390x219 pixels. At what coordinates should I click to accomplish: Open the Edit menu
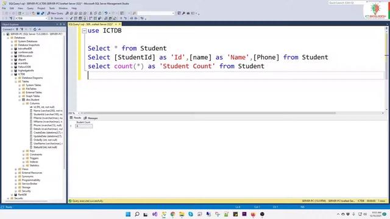(12, 8)
